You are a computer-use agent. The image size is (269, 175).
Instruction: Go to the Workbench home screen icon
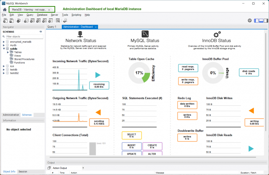click(x=5, y=10)
